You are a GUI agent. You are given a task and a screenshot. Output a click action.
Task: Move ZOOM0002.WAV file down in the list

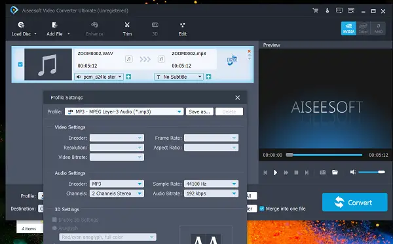249,59
